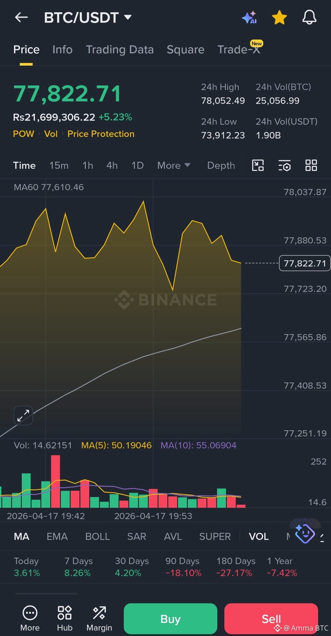Viewport: 331px width, 636px height.
Task: Open the indicator edit icon at row end
Action: (x=322, y=538)
